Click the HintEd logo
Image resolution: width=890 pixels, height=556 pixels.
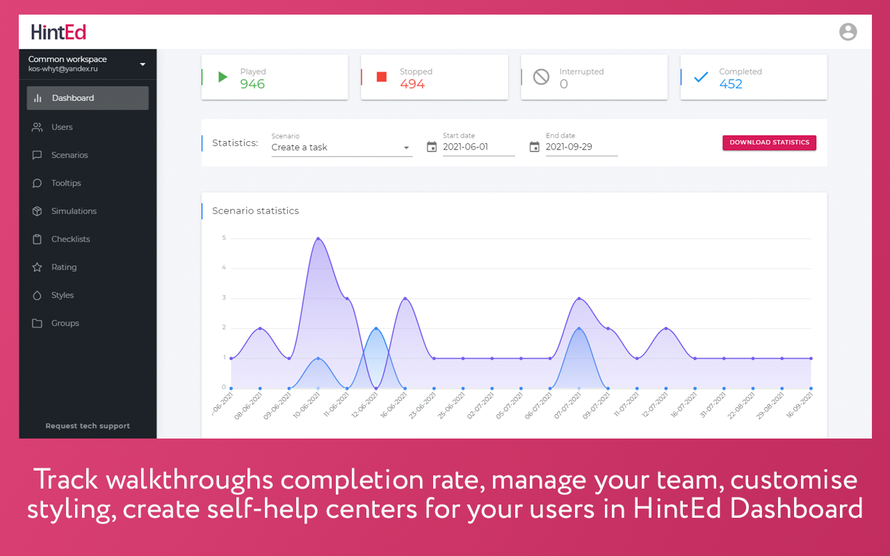coord(58,32)
